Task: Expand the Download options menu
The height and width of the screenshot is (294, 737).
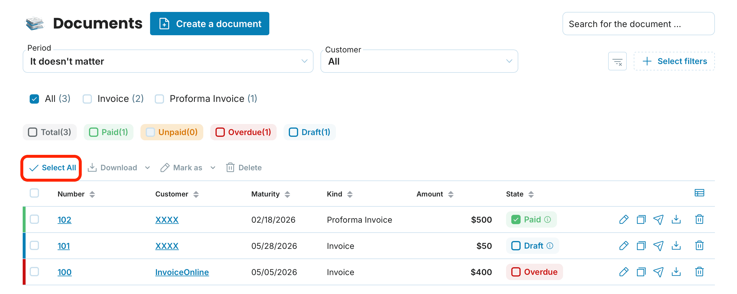Action: tap(147, 168)
